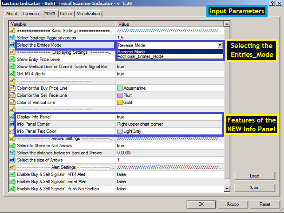
Task: Click the help question mark in title bar
Action: [271, 4]
